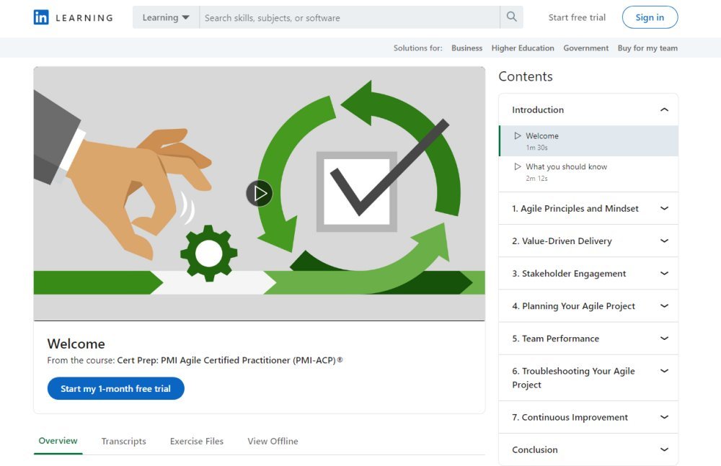Open the Cert Prep PMI-ACP course link
The height and width of the screenshot is (466, 721).
point(230,360)
